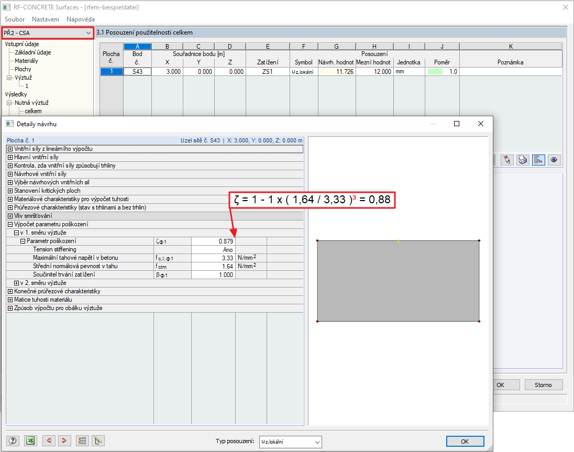The height and width of the screenshot is (452, 574).
Task: Open the Typ posouzení dropdown
Action: [x=290, y=442]
